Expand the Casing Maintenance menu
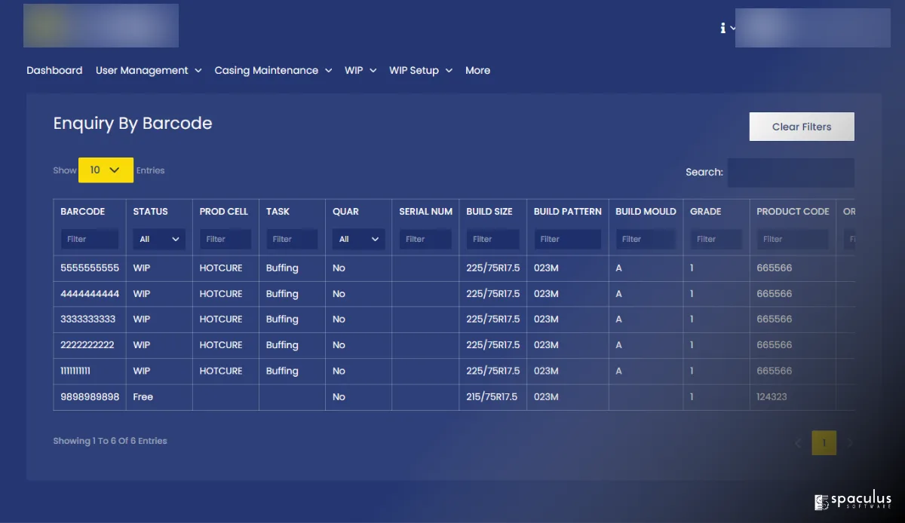This screenshot has width=905, height=523. pyautogui.click(x=273, y=70)
